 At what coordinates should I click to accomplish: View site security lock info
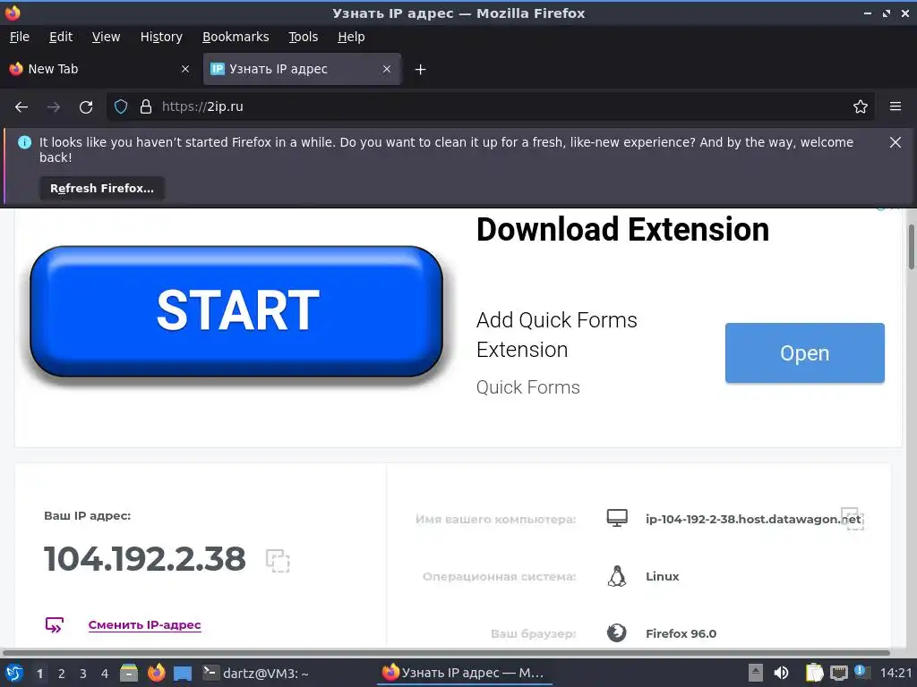click(x=146, y=107)
